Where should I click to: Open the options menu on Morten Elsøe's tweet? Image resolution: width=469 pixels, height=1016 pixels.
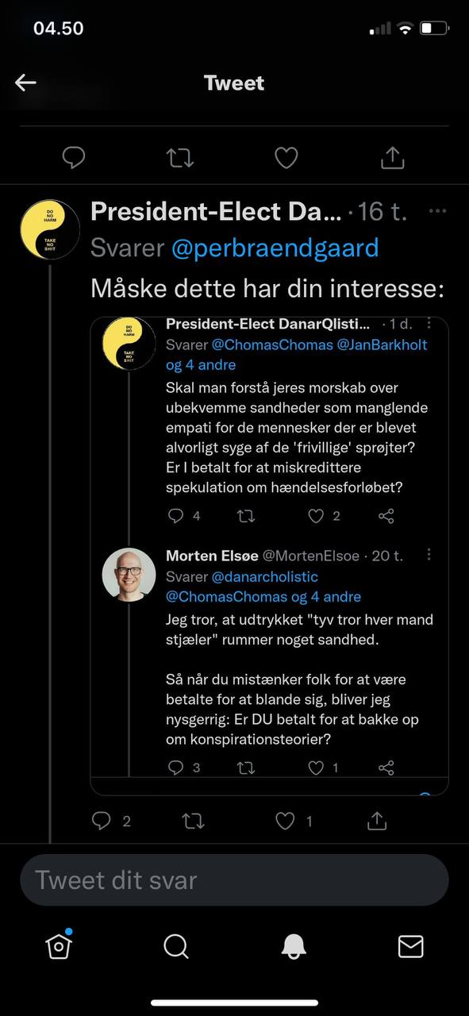[x=429, y=555]
